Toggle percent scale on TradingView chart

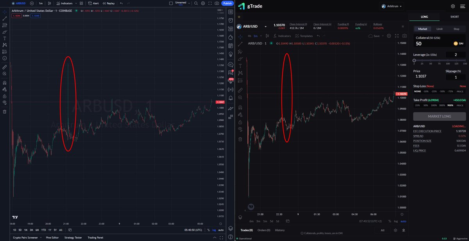(x=208, y=230)
